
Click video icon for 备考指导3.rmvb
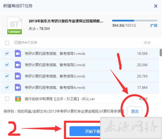tap(18, 76)
